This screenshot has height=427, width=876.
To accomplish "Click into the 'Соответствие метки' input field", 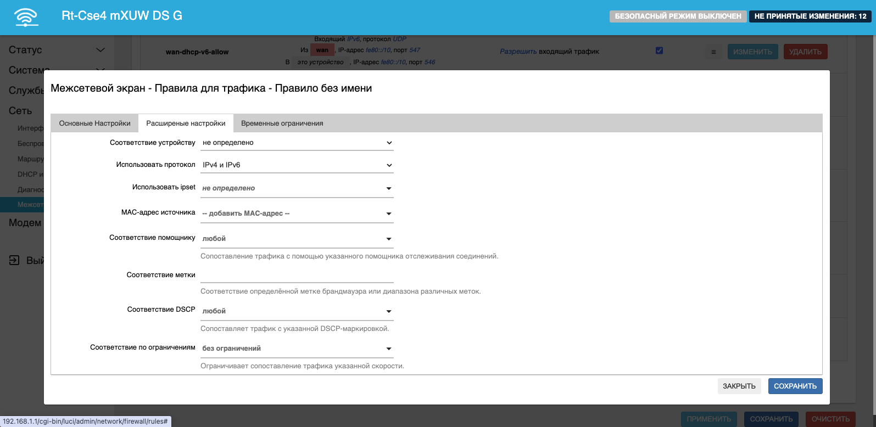I will pyautogui.click(x=297, y=275).
